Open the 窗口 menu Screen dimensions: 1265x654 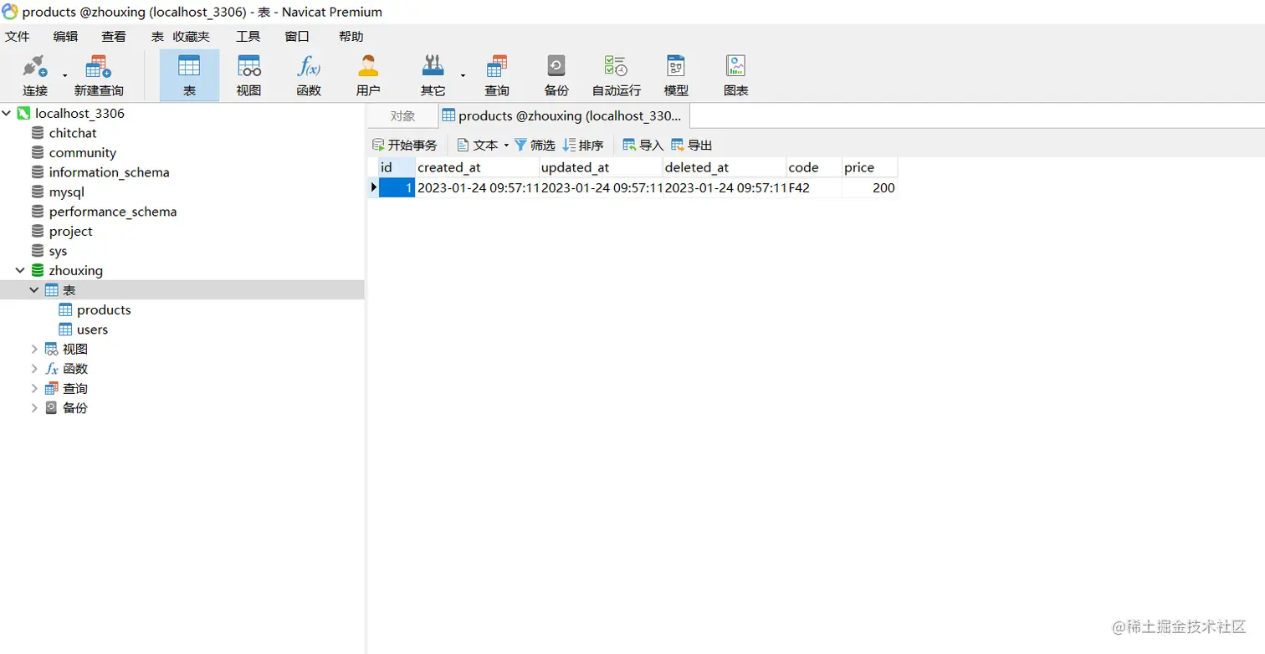(297, 37)
